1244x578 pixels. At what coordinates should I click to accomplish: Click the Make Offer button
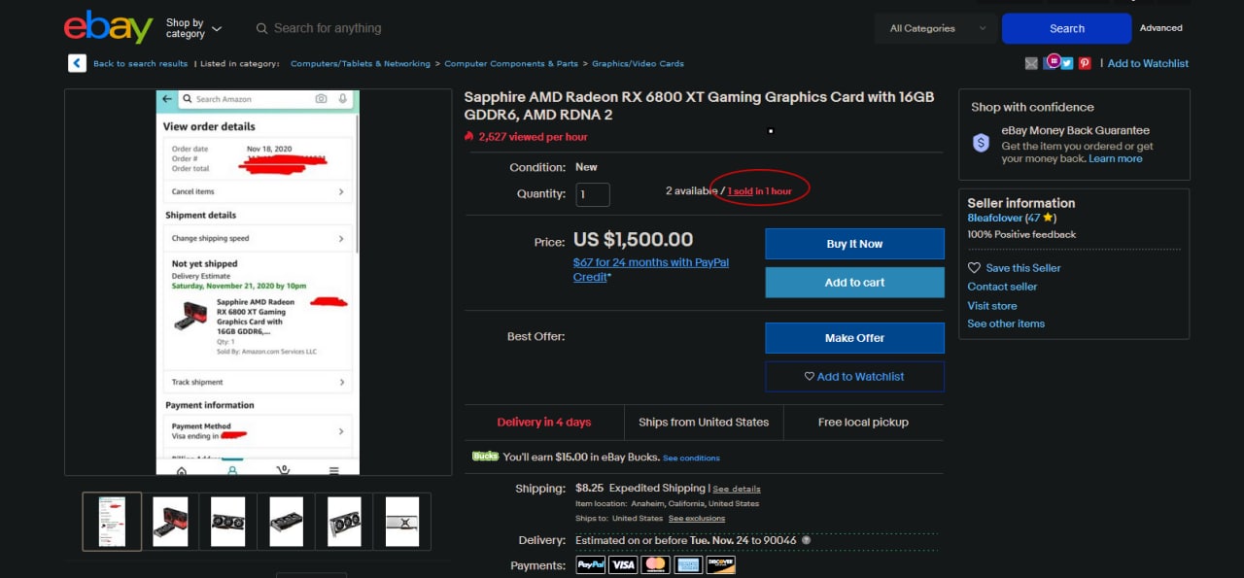(854, 338)
